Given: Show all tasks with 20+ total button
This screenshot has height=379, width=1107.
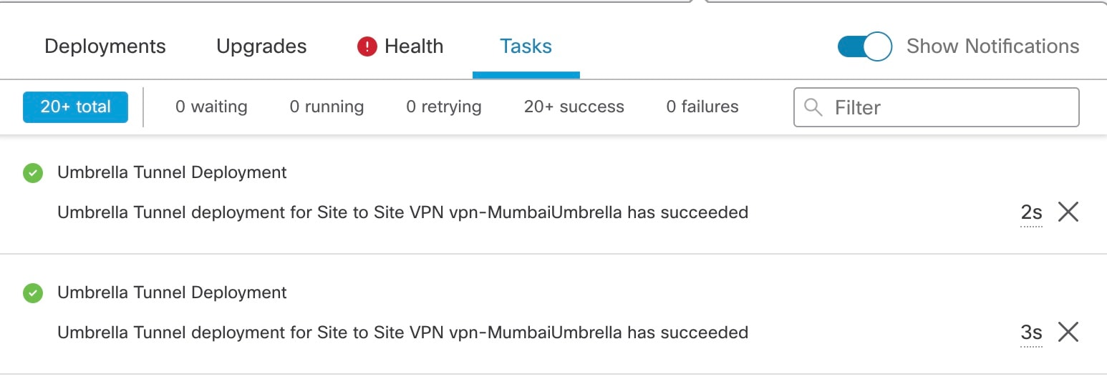Looking at the screenshot, I should click(x=75, y=107).
